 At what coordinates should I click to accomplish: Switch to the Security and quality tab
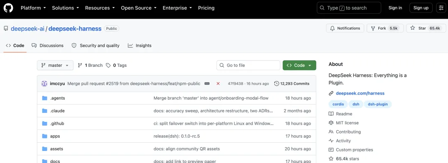[x=96, y=46]
